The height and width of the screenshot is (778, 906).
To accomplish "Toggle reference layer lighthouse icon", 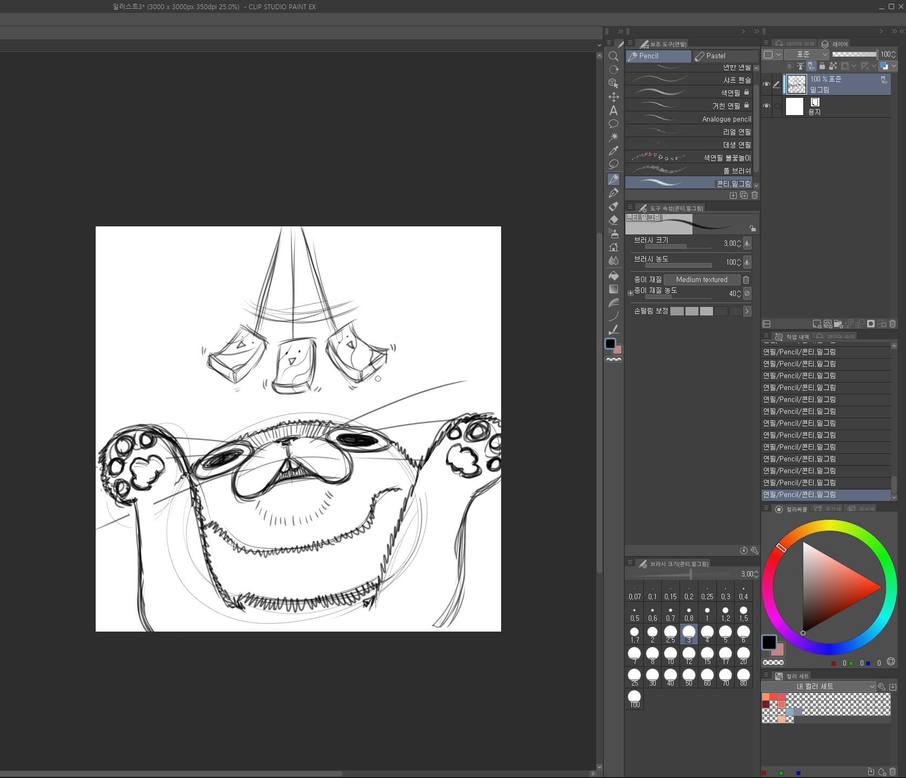I will 801,66.
